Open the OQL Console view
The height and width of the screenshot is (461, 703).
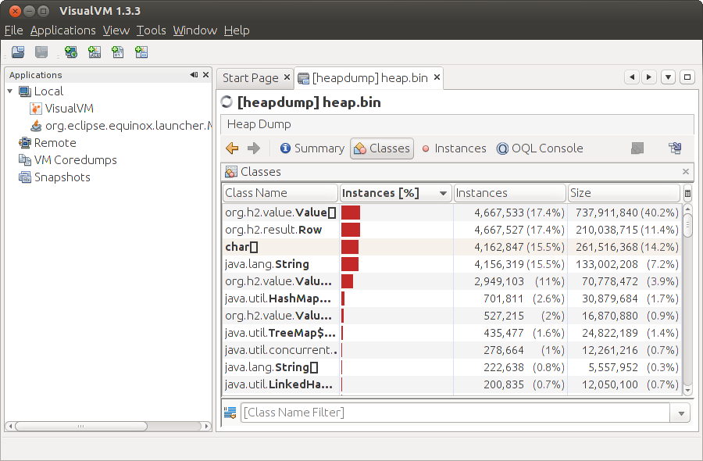point(540,148)
